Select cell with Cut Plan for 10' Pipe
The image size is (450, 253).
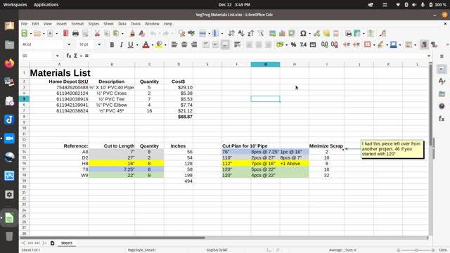click(245, 146)
